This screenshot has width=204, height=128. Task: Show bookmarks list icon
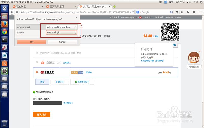182,12
